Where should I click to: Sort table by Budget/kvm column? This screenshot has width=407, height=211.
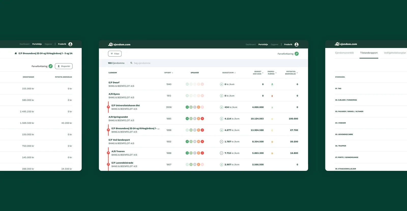[x=229, y=73]
